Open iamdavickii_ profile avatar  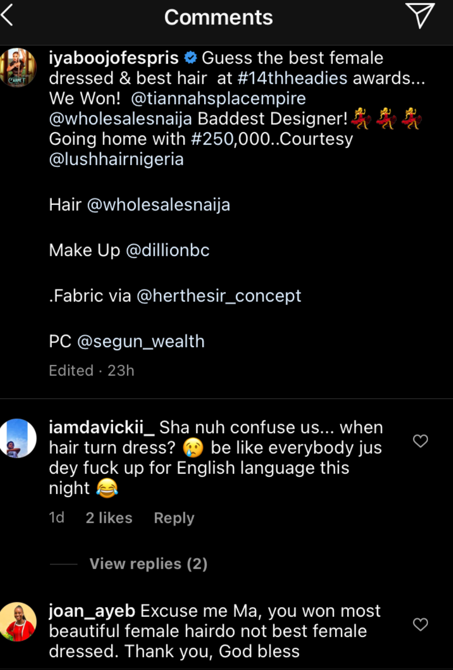18,438
